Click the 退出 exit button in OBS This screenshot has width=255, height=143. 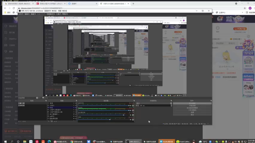(x=192, y=115)
